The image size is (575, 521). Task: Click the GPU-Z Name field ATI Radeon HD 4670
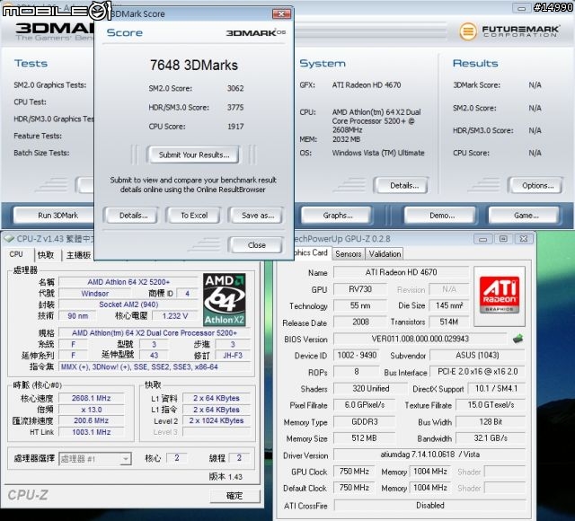[401, 272]
